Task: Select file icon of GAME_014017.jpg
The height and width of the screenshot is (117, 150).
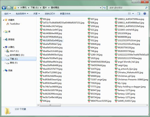Action: [x=116, y=101]
